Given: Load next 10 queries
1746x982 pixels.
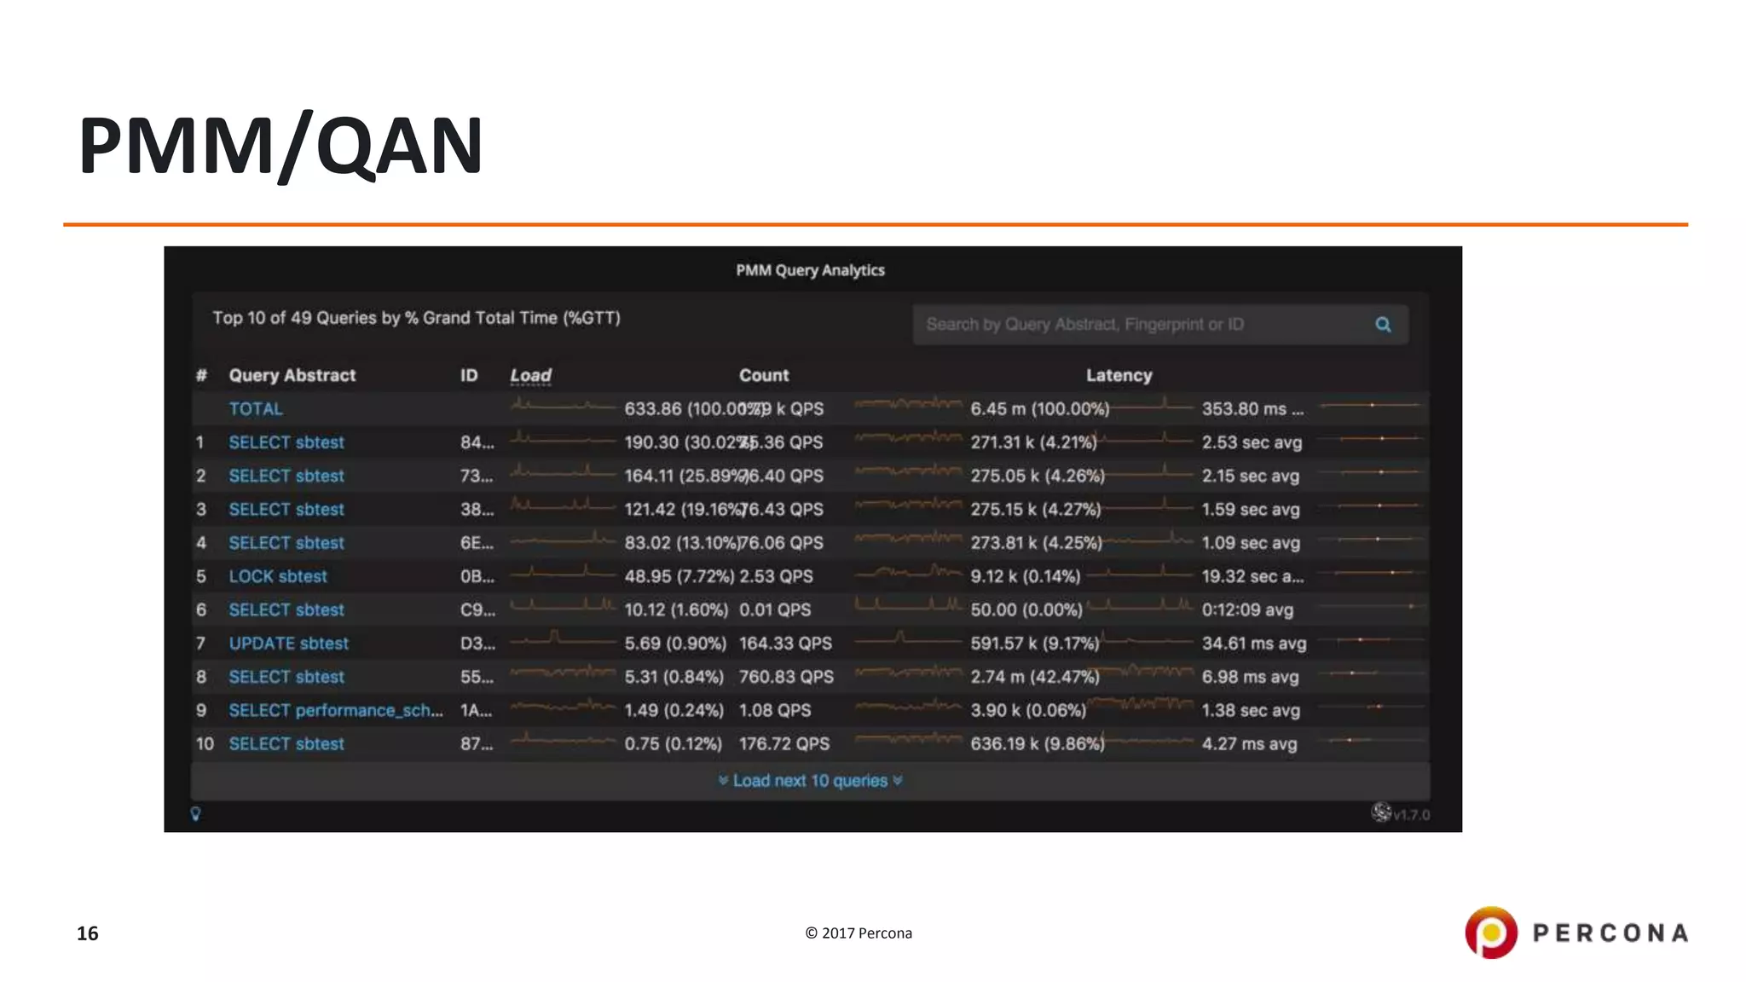Looking at the screenshot, I should (810, 781).
